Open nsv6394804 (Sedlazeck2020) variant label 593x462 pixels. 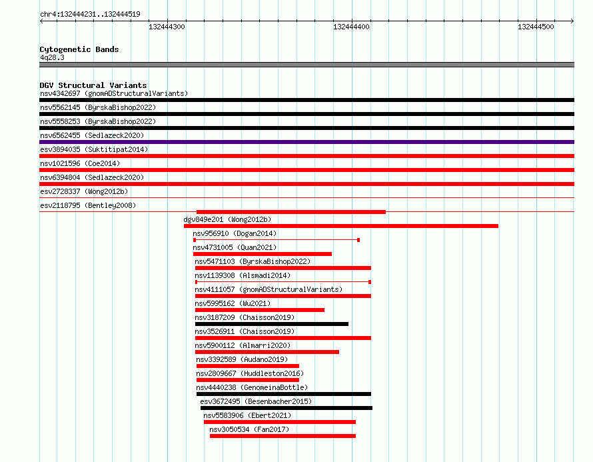pyautogui.click(x=92, y=177)
